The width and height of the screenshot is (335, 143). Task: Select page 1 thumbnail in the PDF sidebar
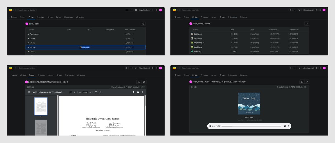pyautogui.click(x=41, y=106)
